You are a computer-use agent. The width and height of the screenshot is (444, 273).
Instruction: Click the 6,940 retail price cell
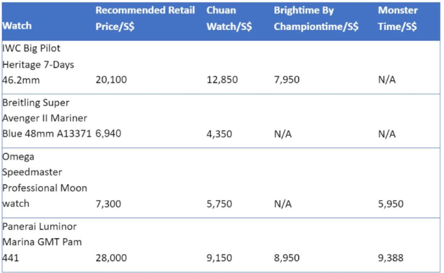pyautogui.click(x=108, y=133)
